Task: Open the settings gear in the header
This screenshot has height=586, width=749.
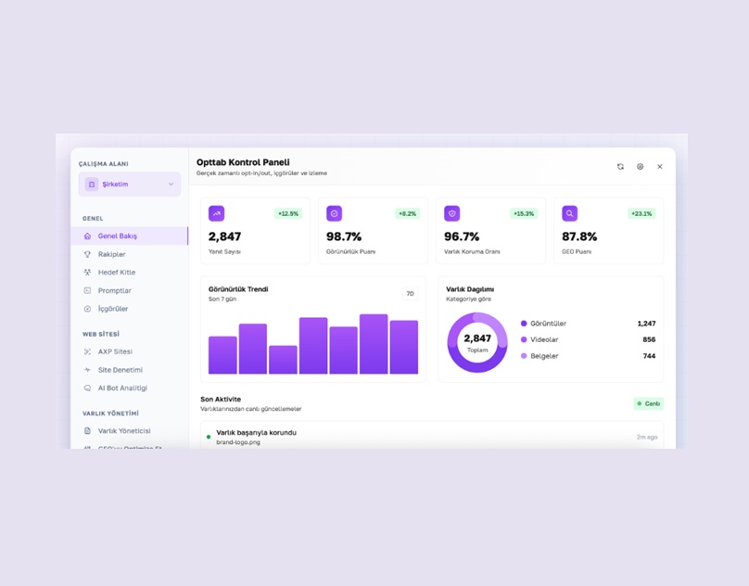Action: point(640,166)
